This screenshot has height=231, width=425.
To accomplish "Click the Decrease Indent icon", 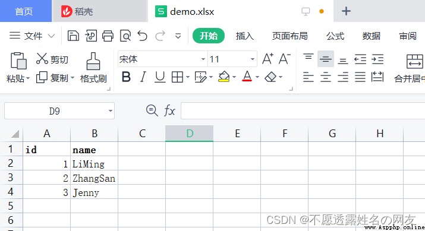I will [360, 59].
